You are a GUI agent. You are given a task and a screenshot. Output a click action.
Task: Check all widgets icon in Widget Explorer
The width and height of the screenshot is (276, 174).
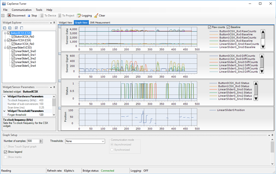coord(16,28)
